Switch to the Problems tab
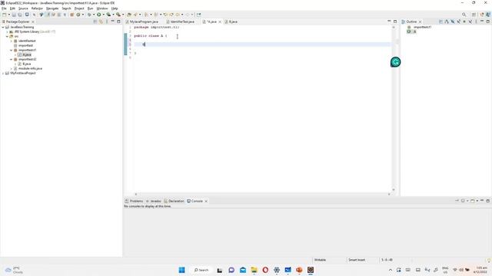Screen dimensions: 492x276 click(136, 201)
